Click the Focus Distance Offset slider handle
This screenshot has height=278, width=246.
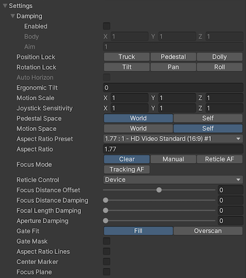[x=159, y=190]
